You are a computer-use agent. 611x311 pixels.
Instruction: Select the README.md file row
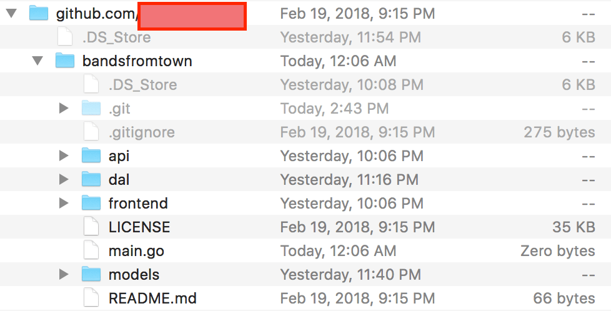pyautogui.click(x=305, y=298)
